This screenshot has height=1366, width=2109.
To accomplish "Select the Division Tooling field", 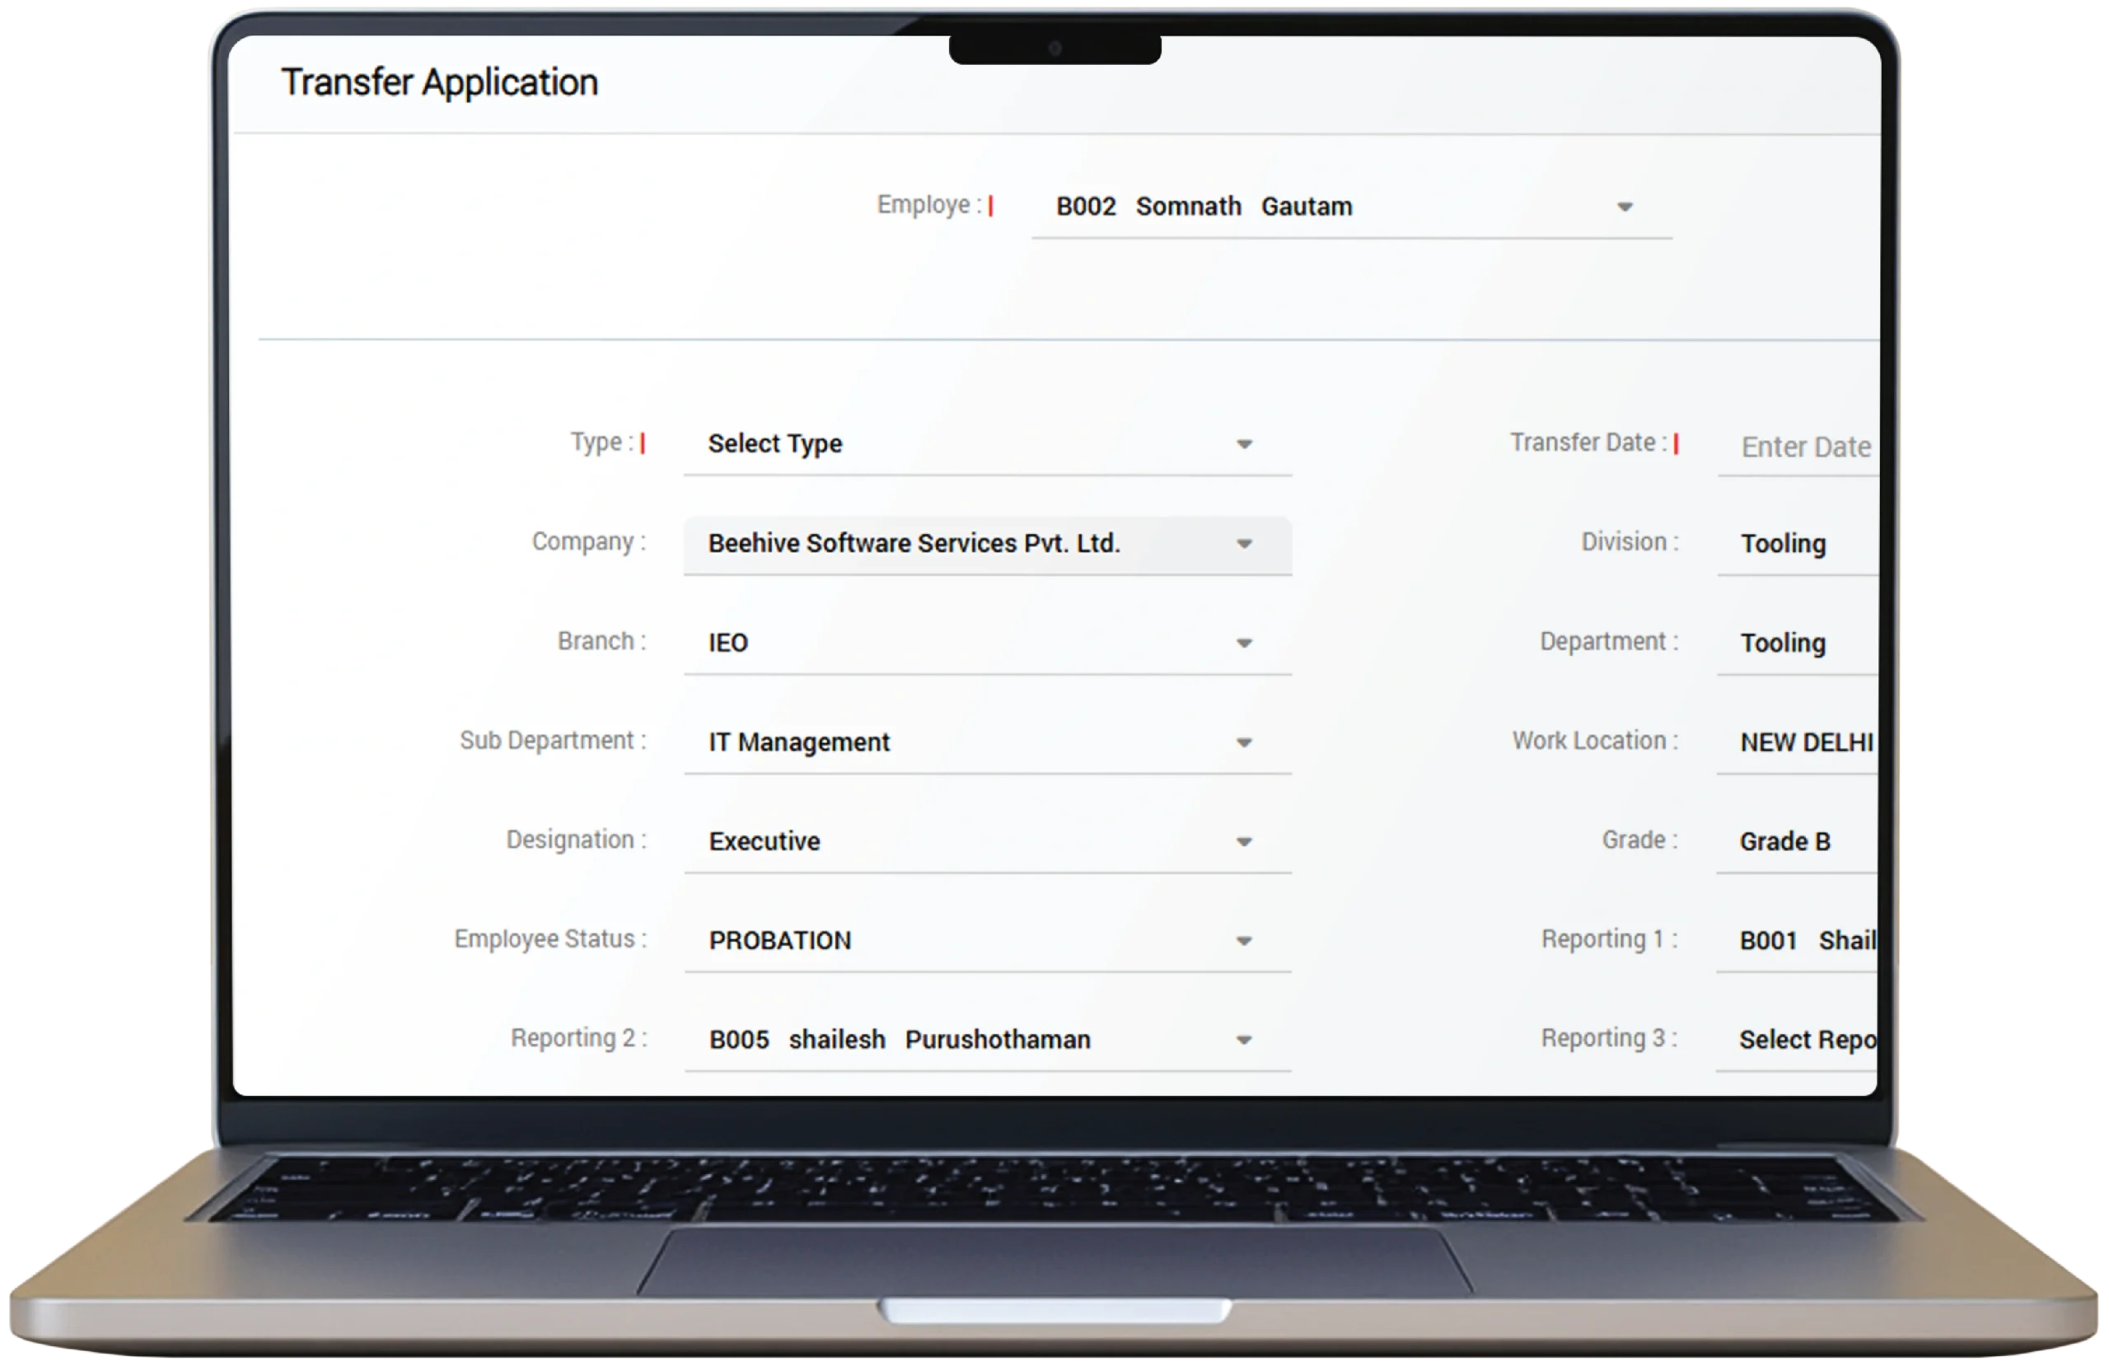I will pos(1783,544).
